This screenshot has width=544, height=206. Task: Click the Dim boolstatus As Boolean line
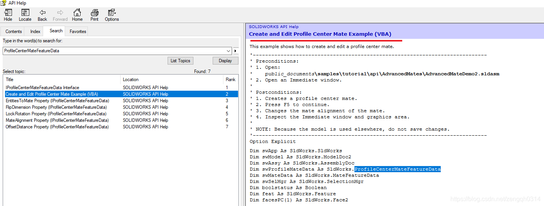coord(288,188)
